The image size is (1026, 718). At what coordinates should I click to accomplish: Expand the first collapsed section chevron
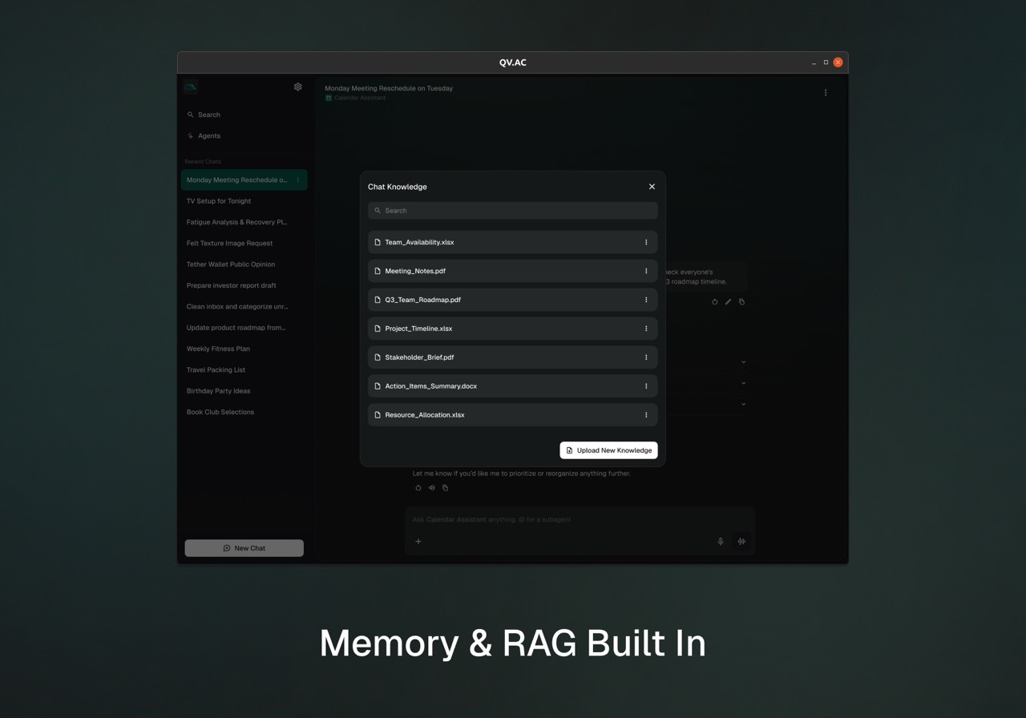tap(743, 361)
